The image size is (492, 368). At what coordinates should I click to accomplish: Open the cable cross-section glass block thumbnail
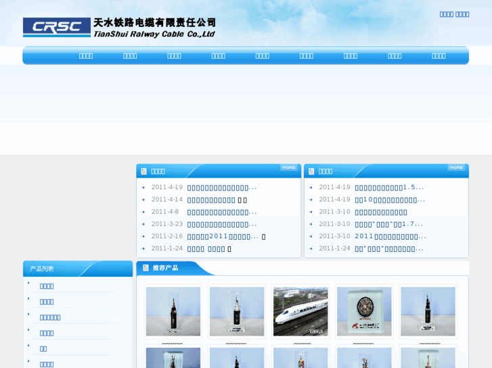pyautogui.click(x=364, y=312)
